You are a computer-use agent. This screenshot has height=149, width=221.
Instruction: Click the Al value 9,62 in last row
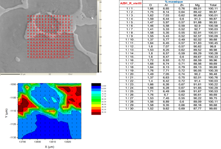[x=166, y=109]
